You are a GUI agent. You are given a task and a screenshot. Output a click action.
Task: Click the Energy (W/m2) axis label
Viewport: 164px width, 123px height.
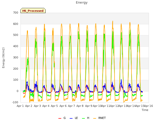coord(3,58)
